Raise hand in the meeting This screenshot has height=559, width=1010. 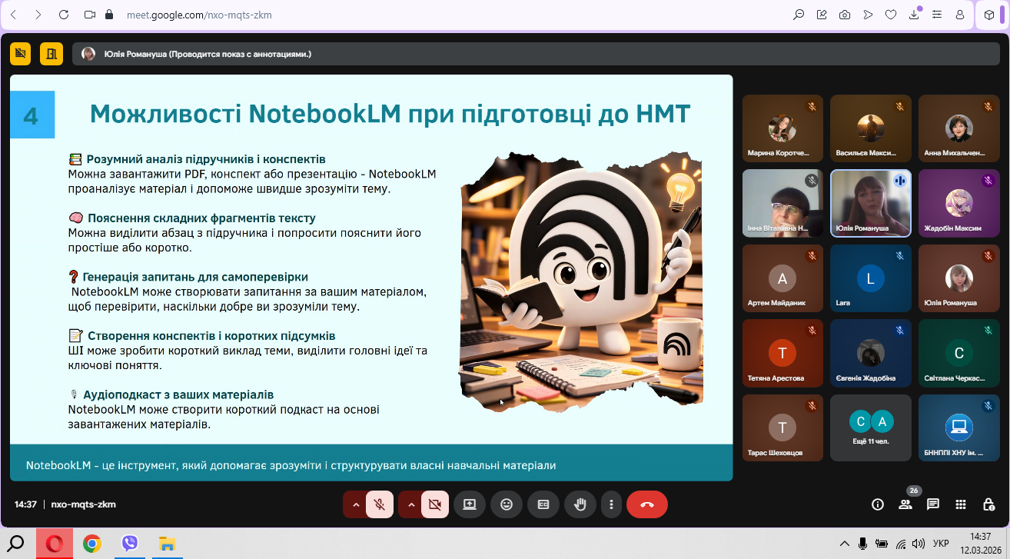[x=580, y=504]
